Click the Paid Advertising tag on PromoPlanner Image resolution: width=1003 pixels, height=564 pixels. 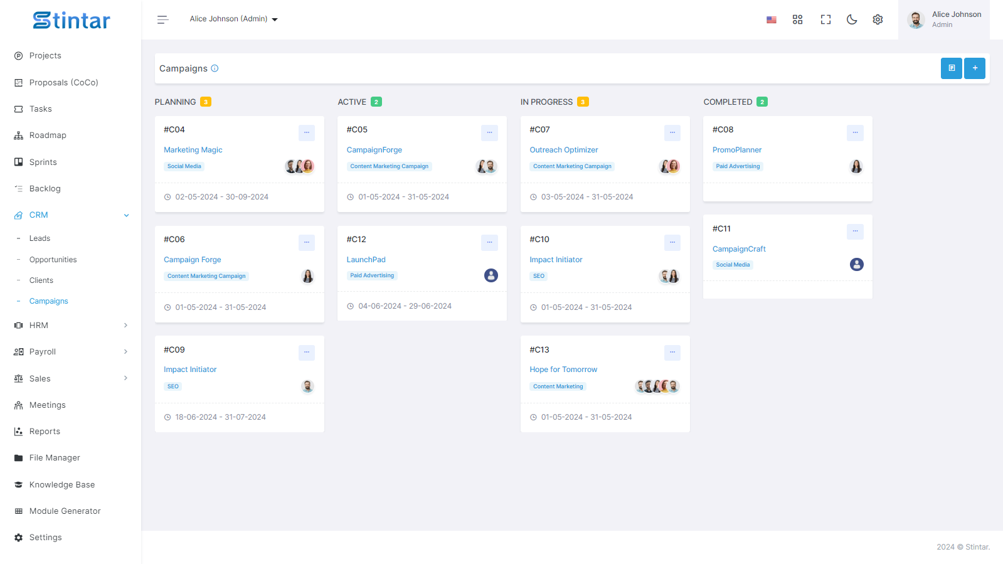(x=738, y=166)
